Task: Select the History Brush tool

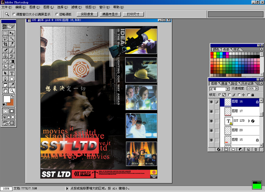Action: click(12, 56)
